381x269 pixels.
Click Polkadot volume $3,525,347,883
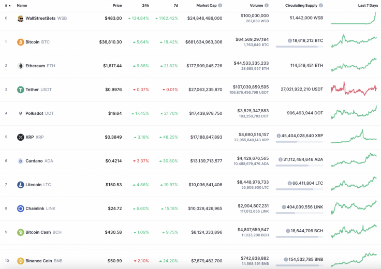click(253, 111)
